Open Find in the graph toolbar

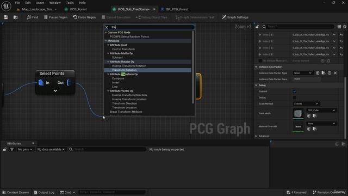[33, 17]
